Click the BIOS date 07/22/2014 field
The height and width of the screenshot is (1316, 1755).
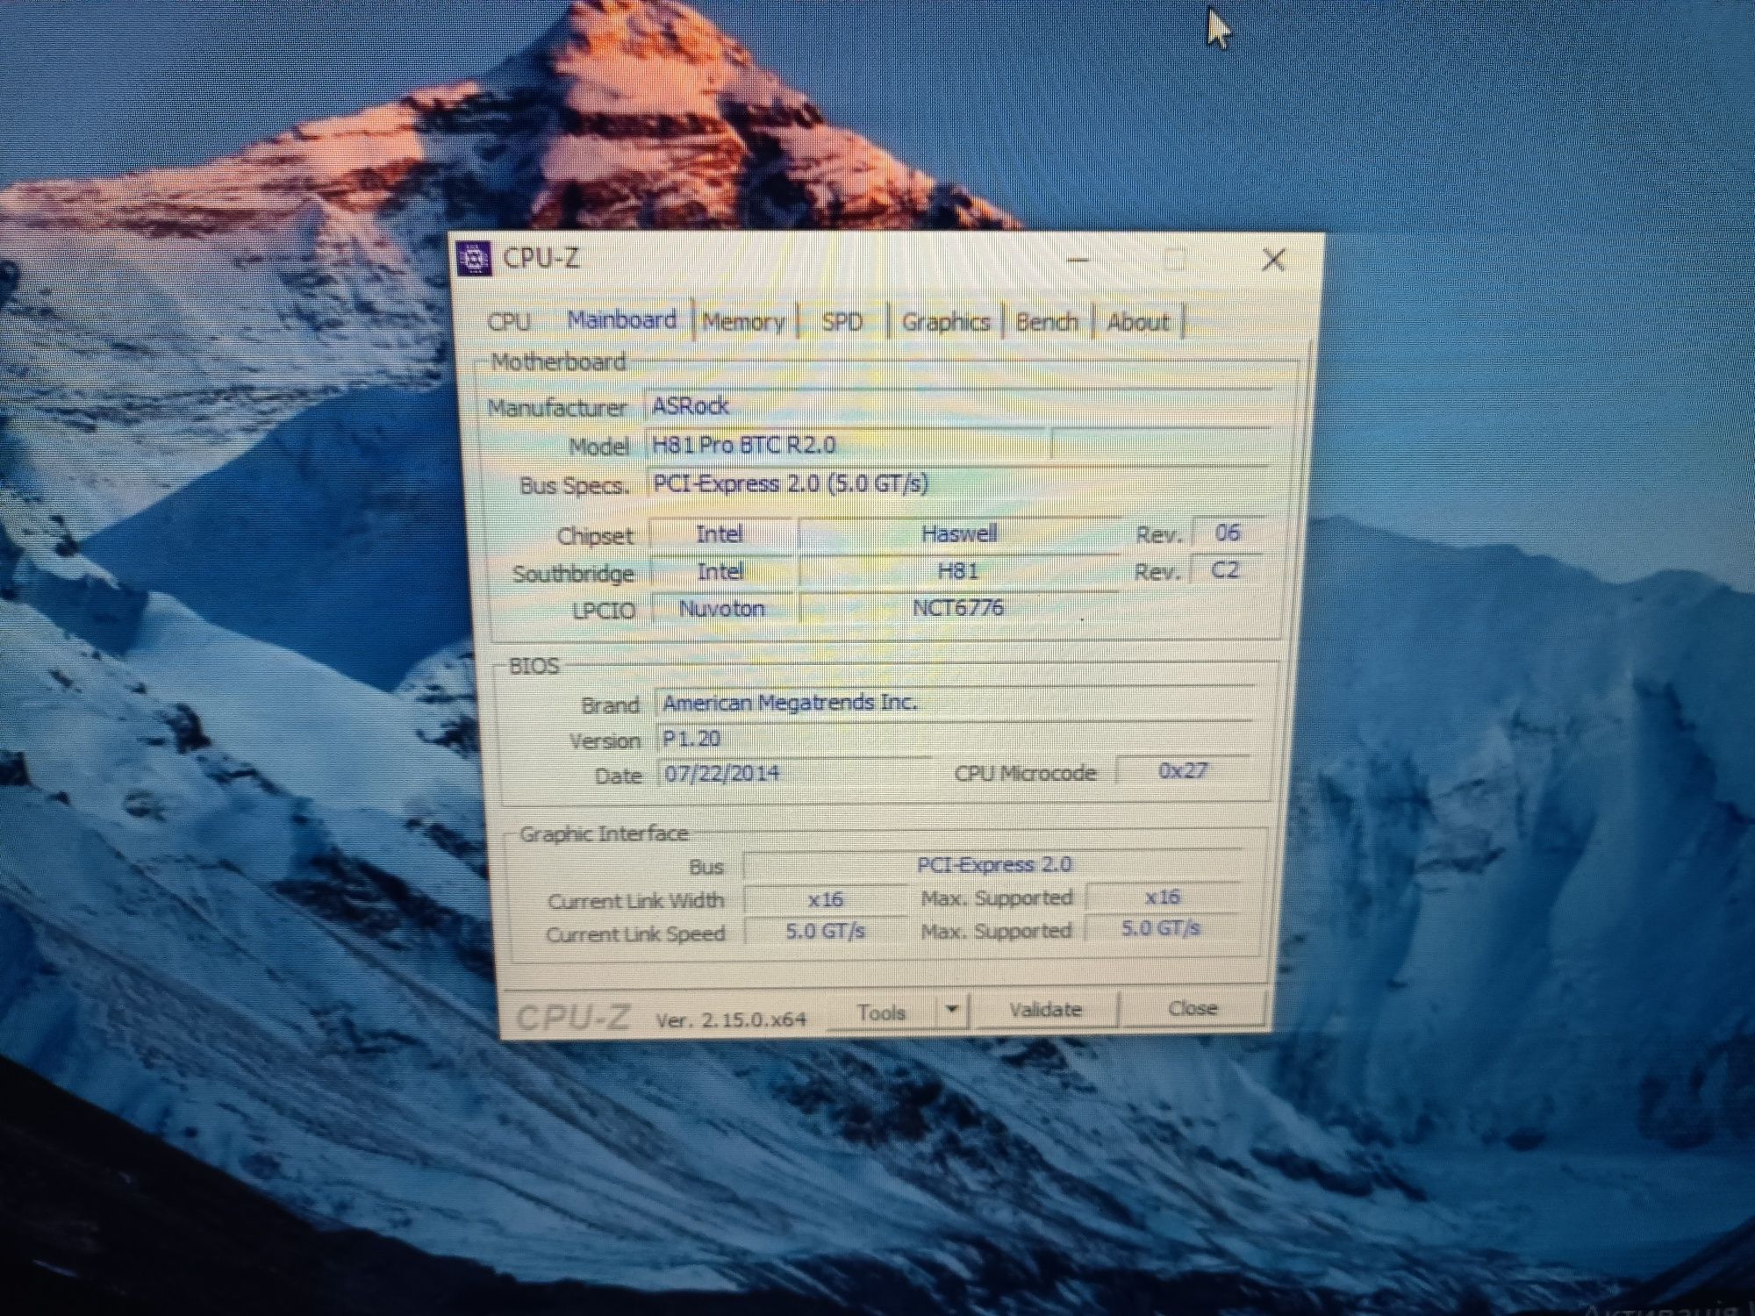[x=794, y=774]
